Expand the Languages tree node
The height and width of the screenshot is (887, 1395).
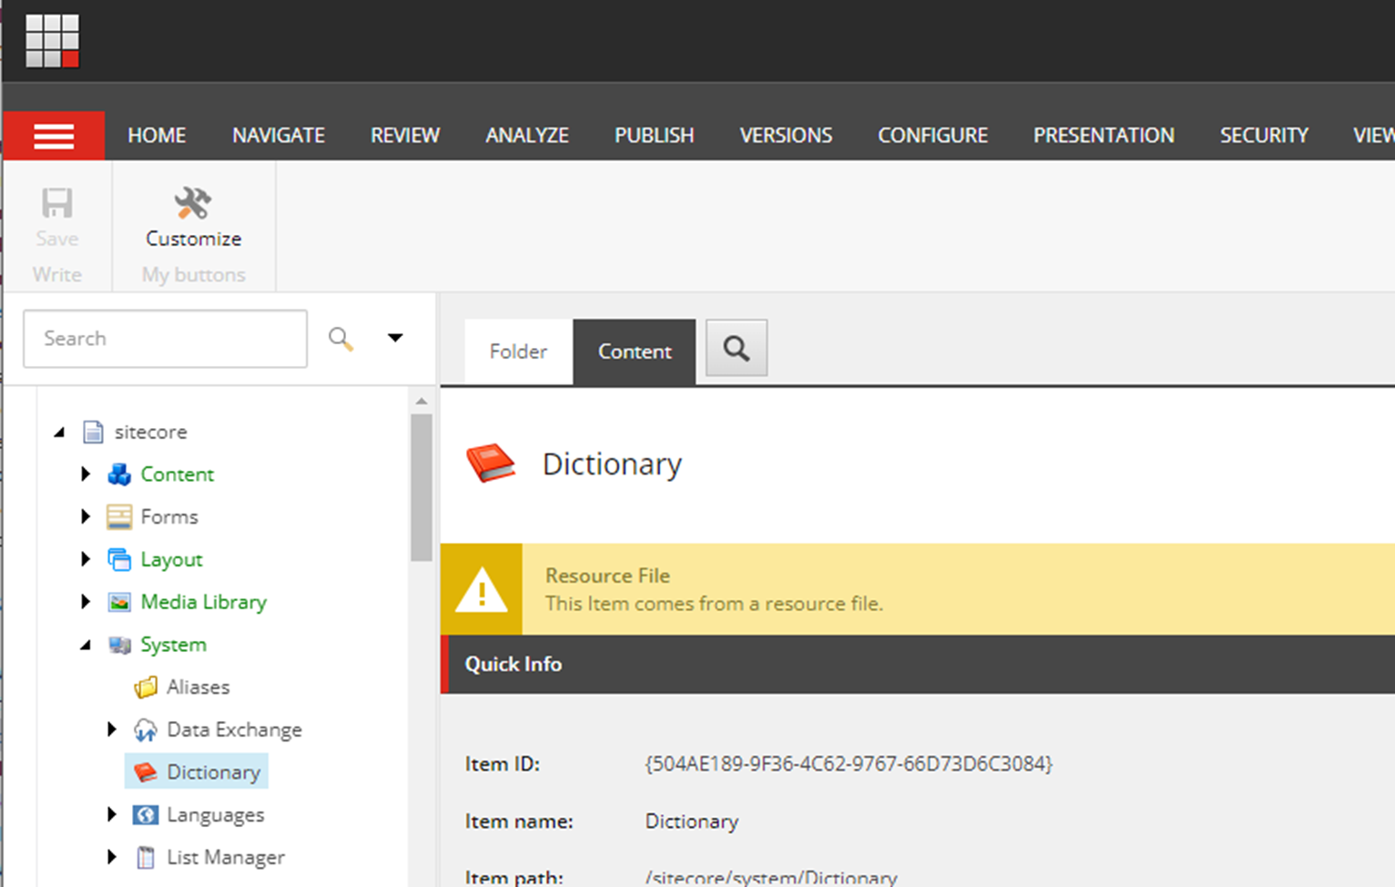point(112,814)
